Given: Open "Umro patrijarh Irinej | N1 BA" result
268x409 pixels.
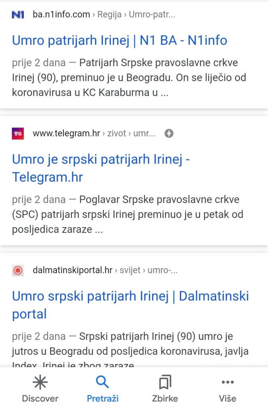Looking at the screenshot, I should [119, 40].
